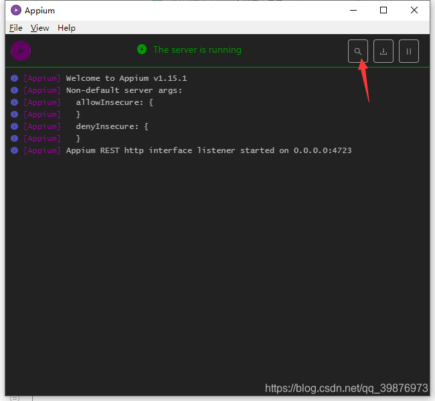
Task: Click 'The server is running' status text
Action: click(197, 49)
